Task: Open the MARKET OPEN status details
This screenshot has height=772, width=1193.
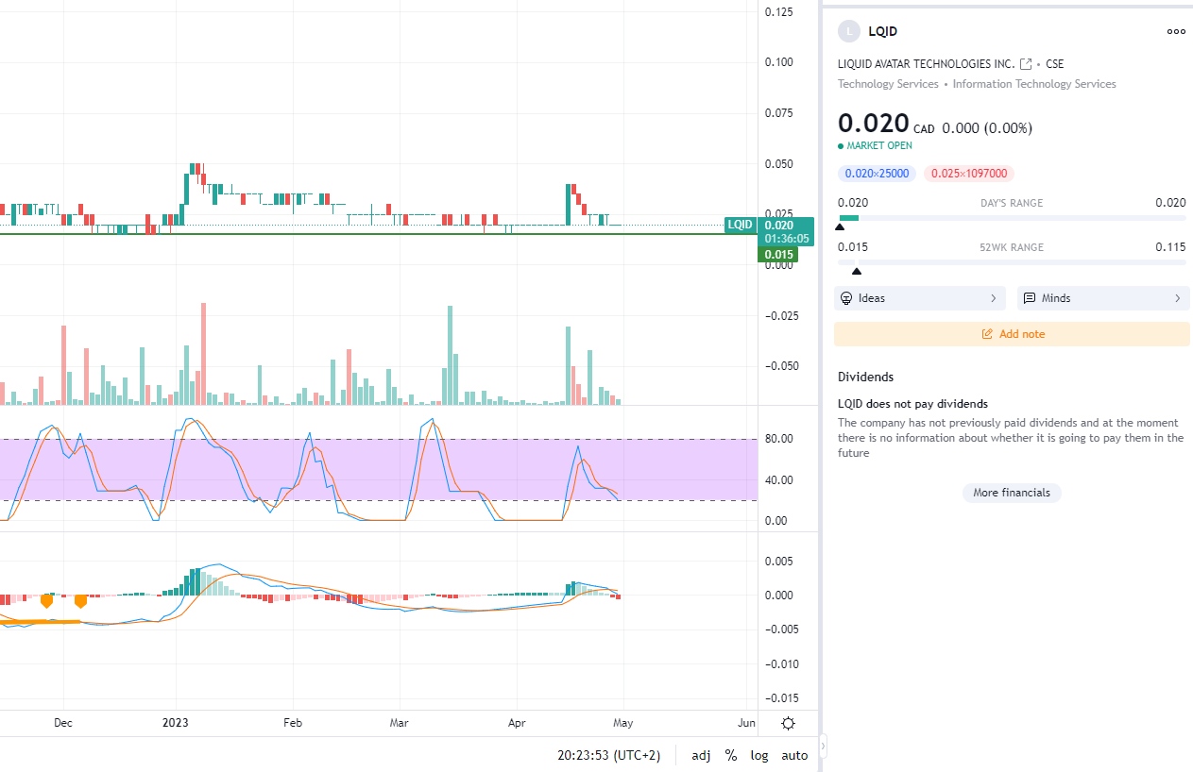Action: point(875,146)
